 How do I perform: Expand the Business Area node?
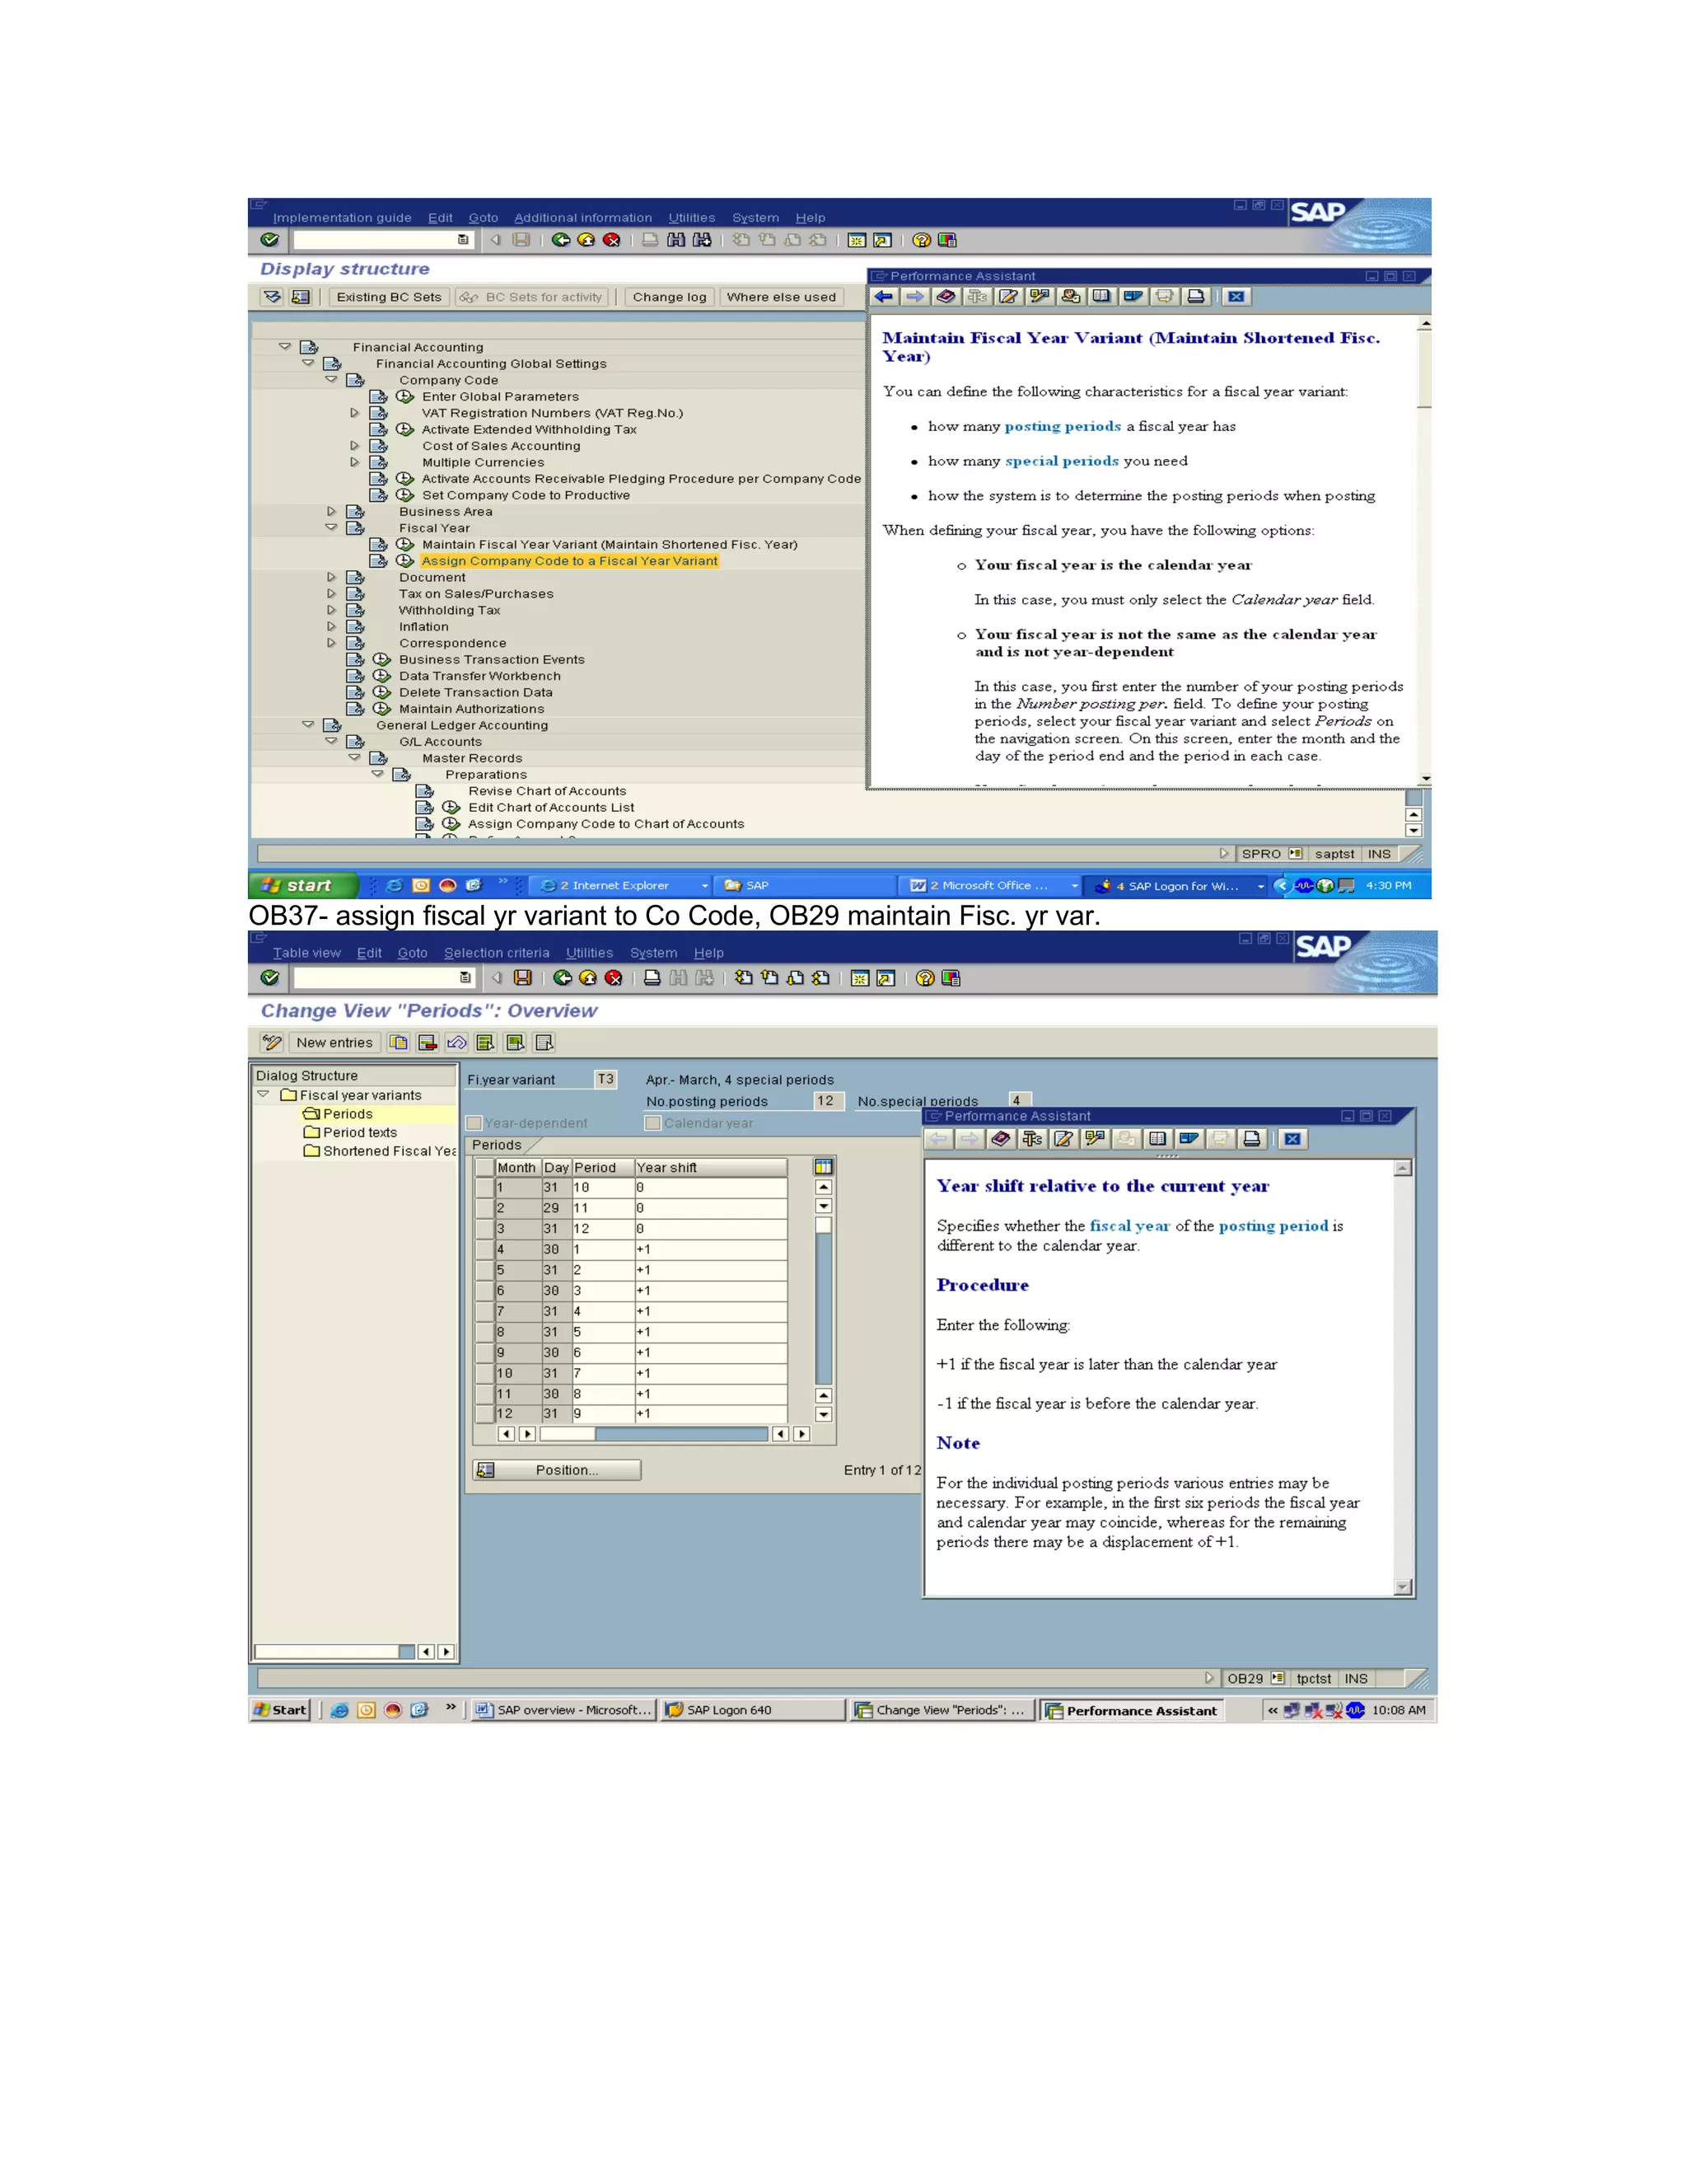coord(331,511)
